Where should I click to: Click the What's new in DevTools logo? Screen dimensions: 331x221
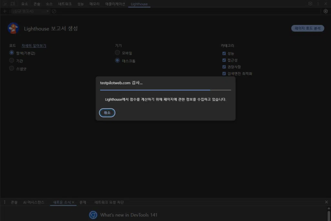(93, 215)
